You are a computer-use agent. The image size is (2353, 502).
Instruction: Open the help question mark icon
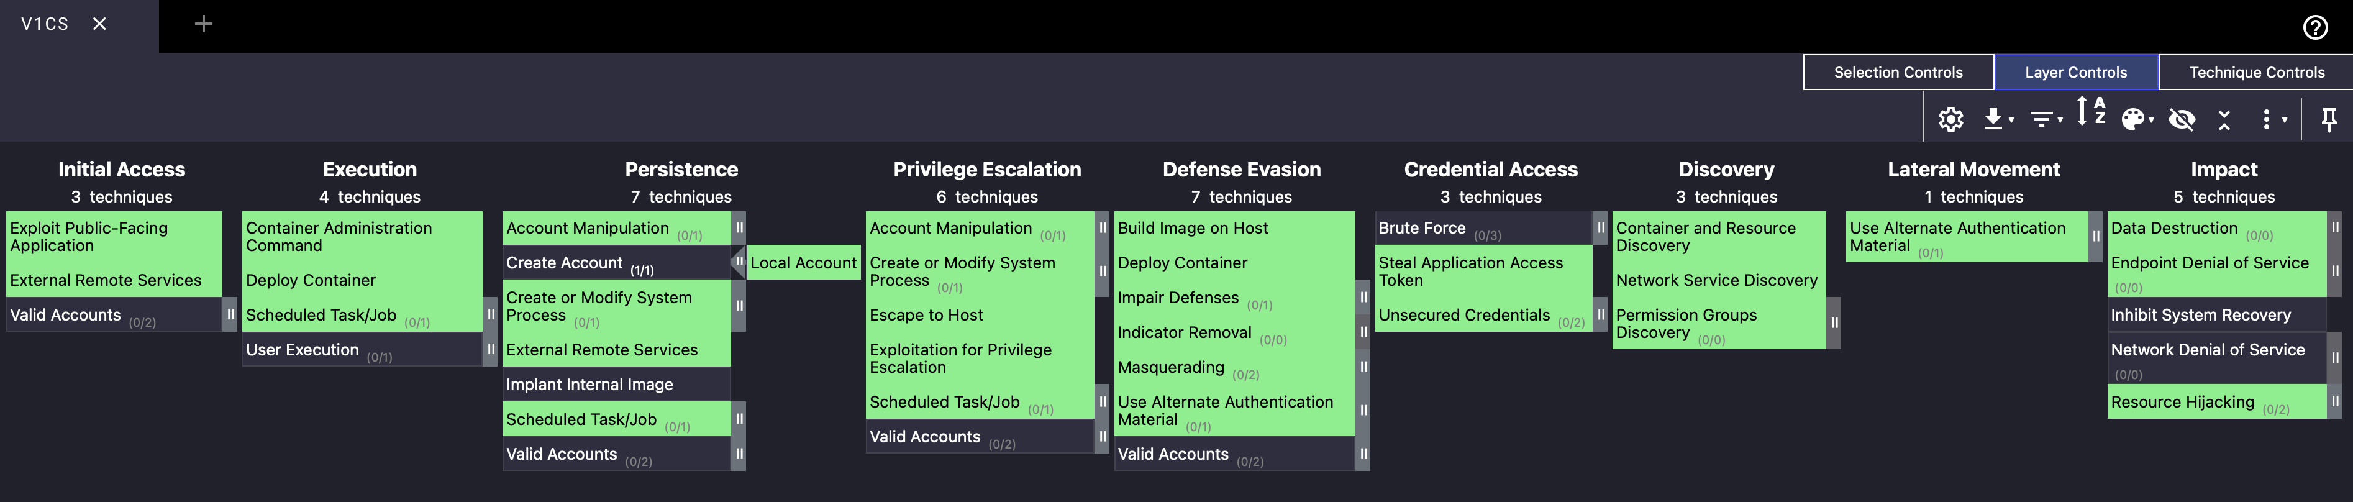tap(2314, 27)
